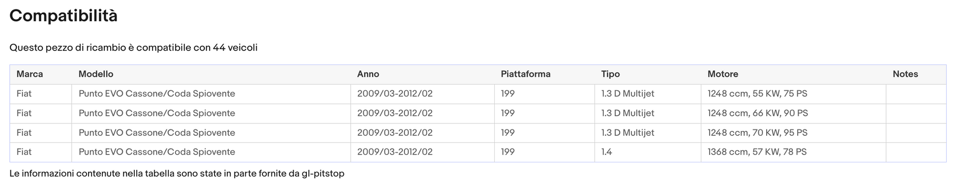Select the first row's 2009/03-2012/02 cell
Screen dimensions: 957x184
(422, 94)
